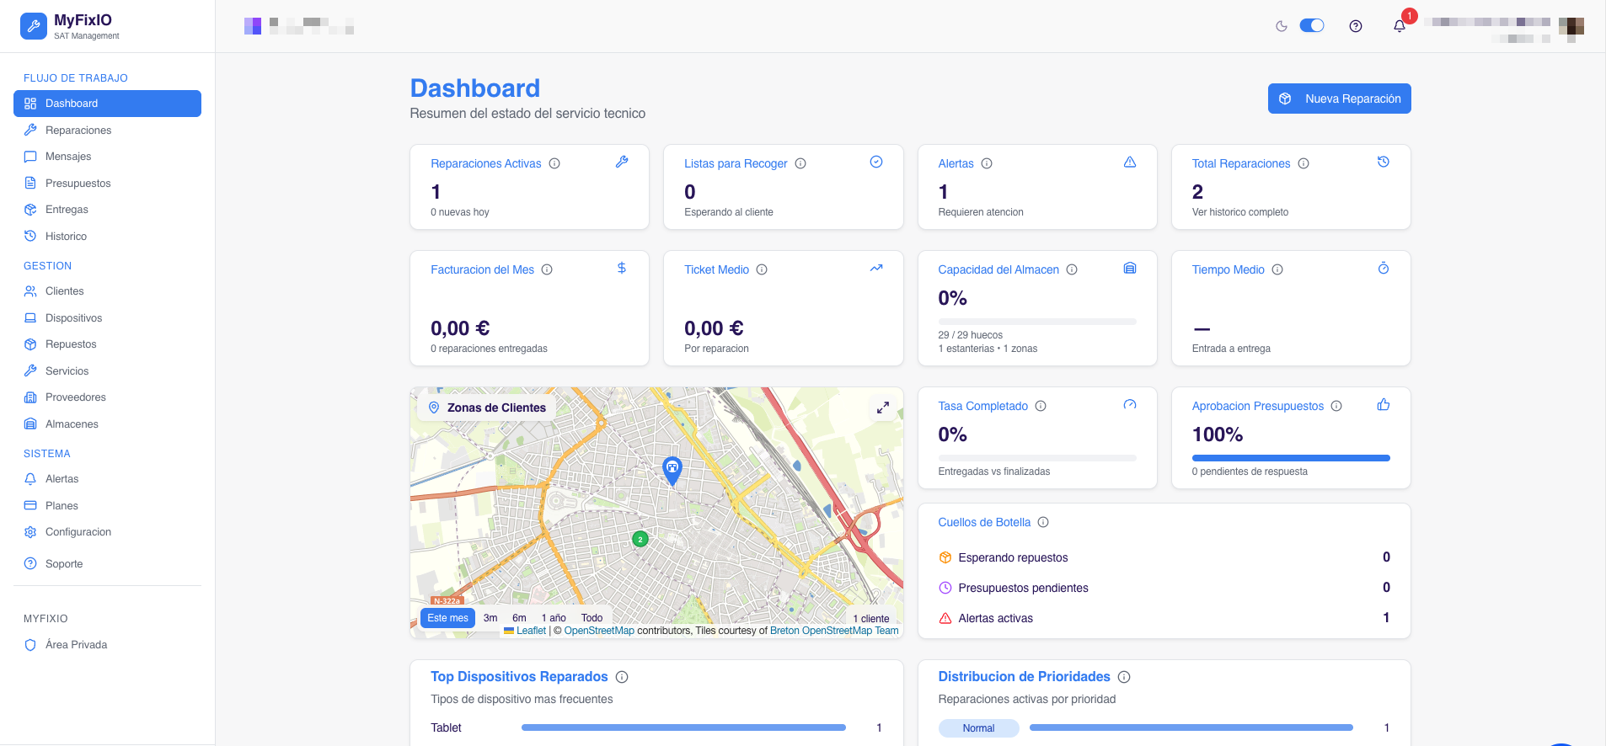Click Tasa Completado progress bar

1037,458
